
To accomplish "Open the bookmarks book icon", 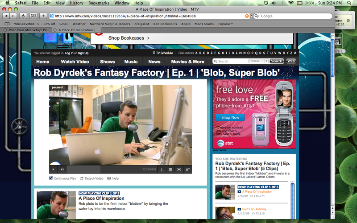I will [7, 24].
